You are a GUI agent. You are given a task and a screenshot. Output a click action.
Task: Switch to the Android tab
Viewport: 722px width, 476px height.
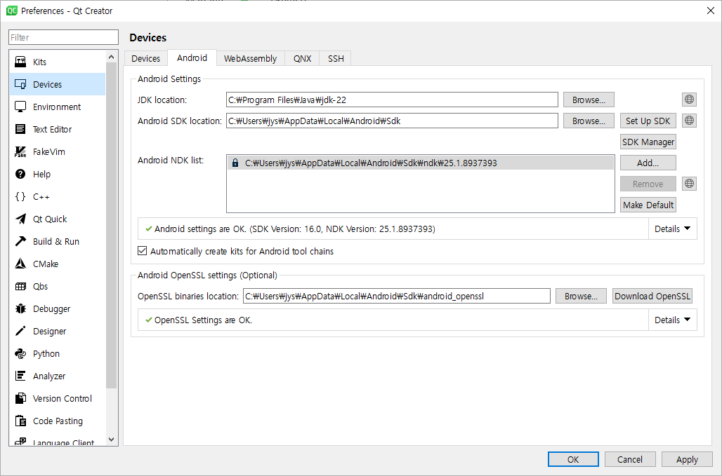(x=192, y=58)
